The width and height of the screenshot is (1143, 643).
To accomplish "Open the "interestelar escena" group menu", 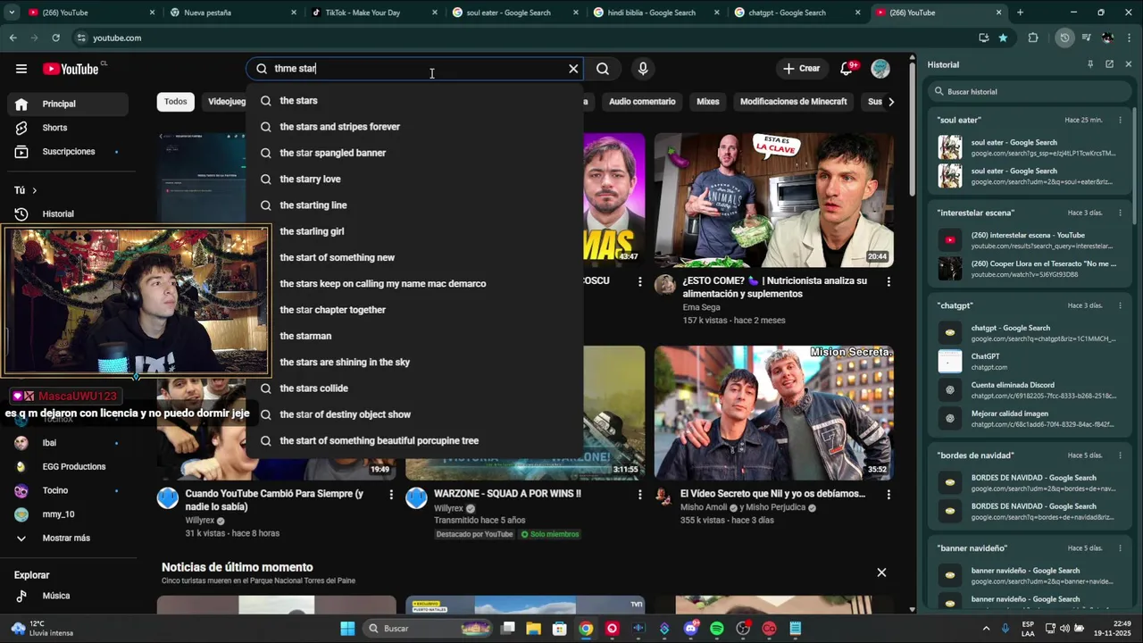I will click(x=1121, y=213).
